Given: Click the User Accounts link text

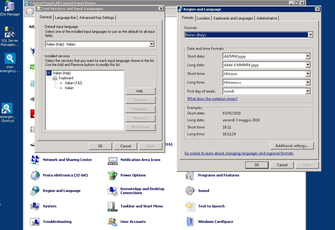Looking at the screenshot, I should tap(133, 222).
